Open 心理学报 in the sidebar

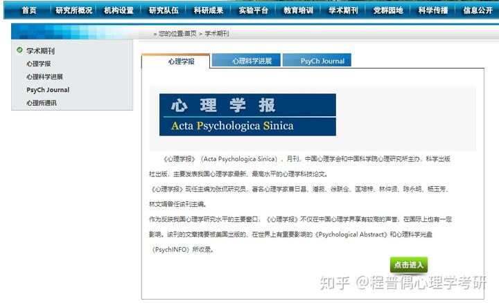(39, 64)
